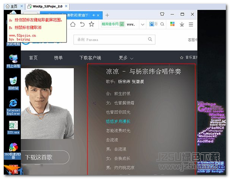Click the 音乐直播 star link
The image size is (230, 179).
tap(189, 58)
